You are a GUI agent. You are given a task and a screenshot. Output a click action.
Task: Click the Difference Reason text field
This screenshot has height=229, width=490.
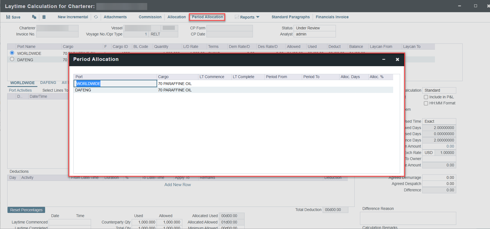(408, 218)
